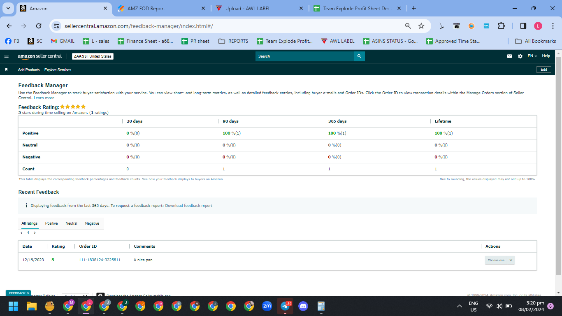
Task: Open Chrome three-dot menu
Action: (552, 26)
